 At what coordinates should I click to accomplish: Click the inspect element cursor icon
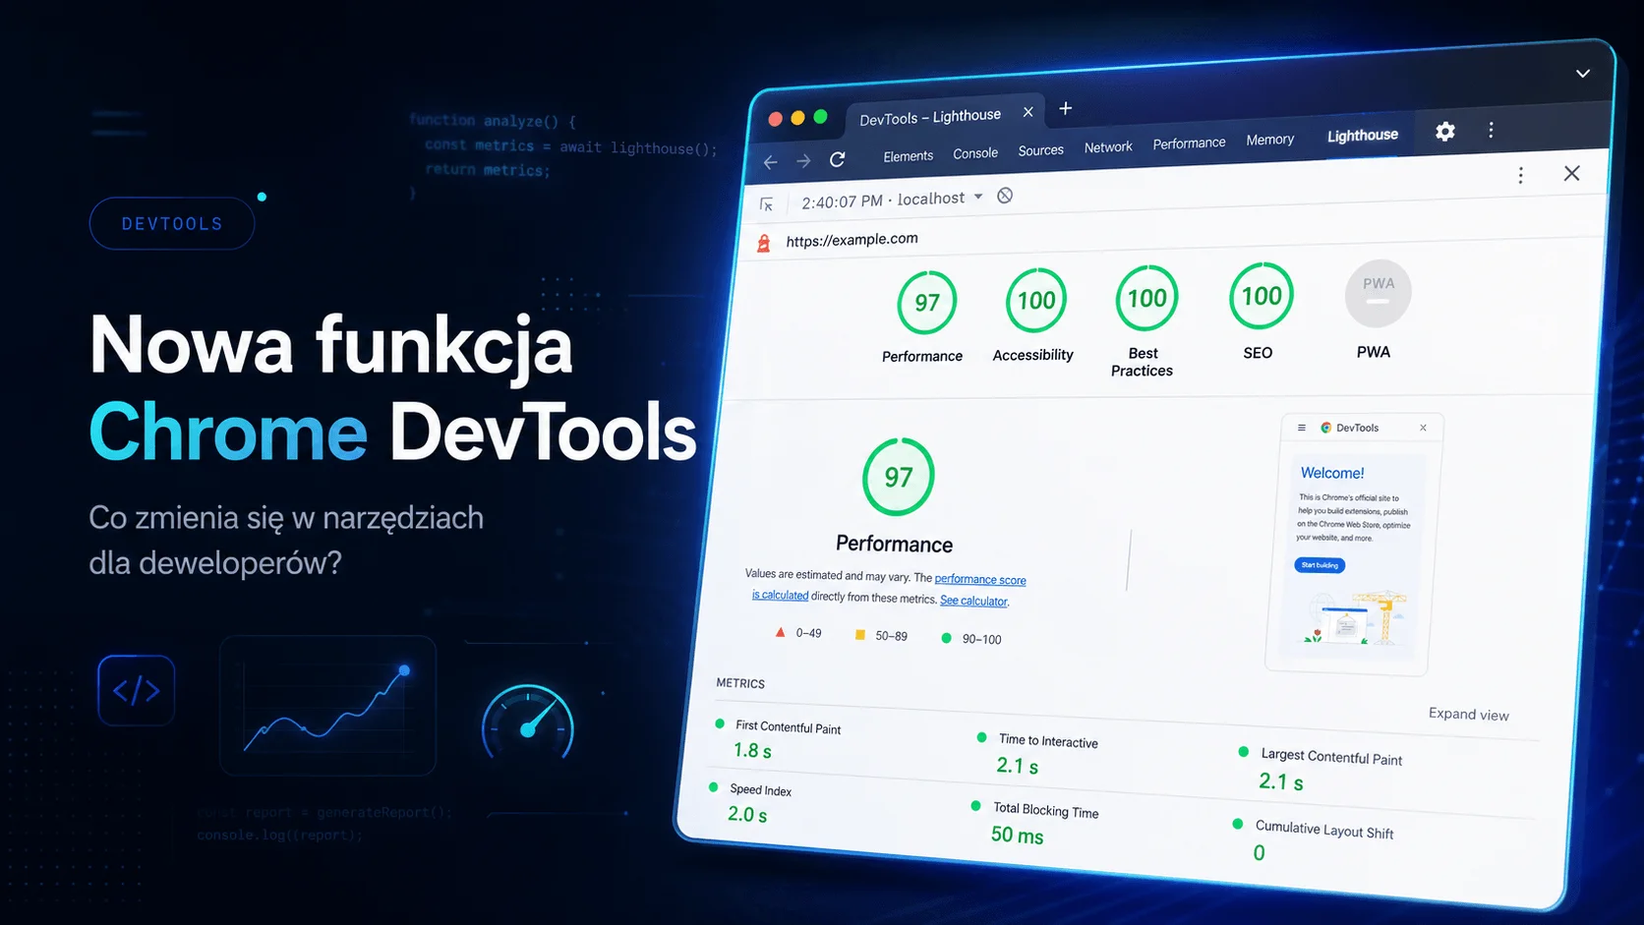766,204
